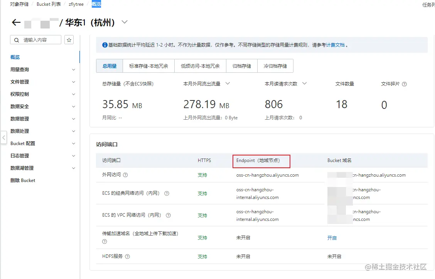Switch to 归档存储 tab

242,66
